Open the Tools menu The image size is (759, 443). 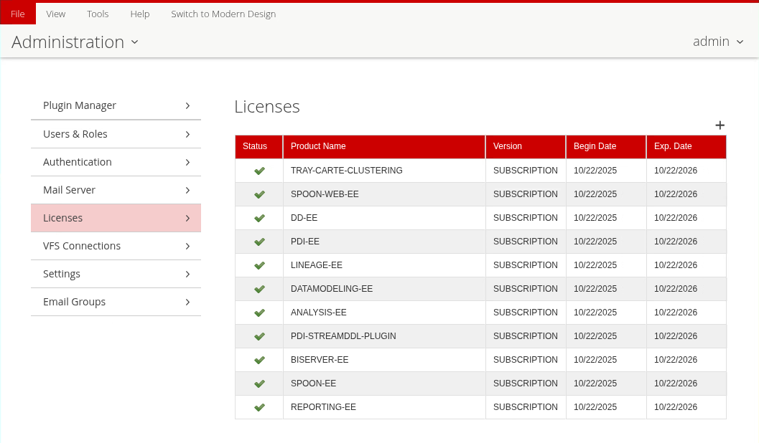(x=98, y=14)
